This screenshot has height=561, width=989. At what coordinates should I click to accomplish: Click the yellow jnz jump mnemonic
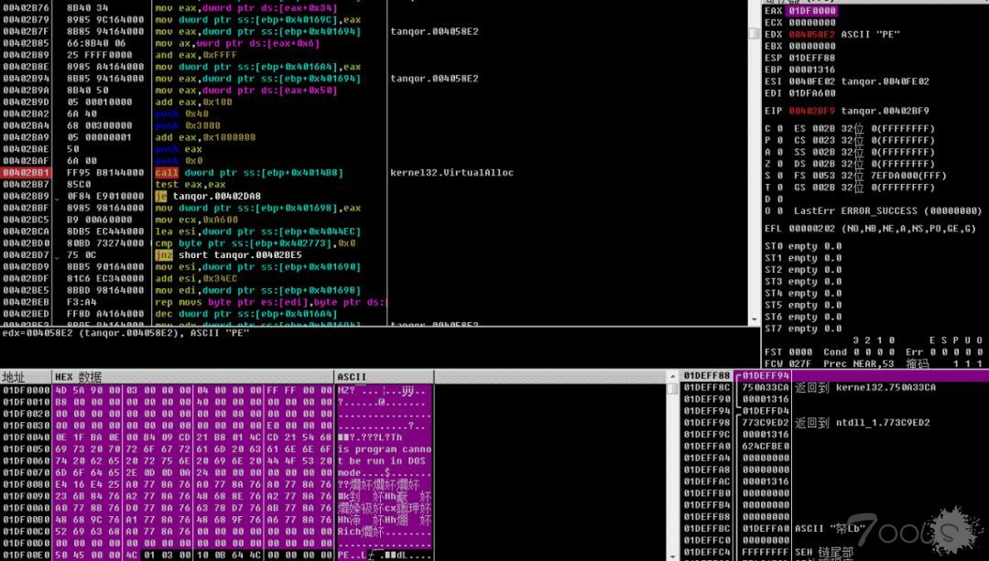click(163, 255)
